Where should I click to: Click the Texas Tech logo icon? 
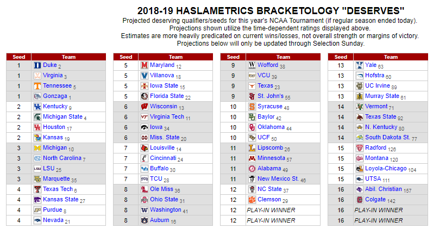(x=37, y=189)
